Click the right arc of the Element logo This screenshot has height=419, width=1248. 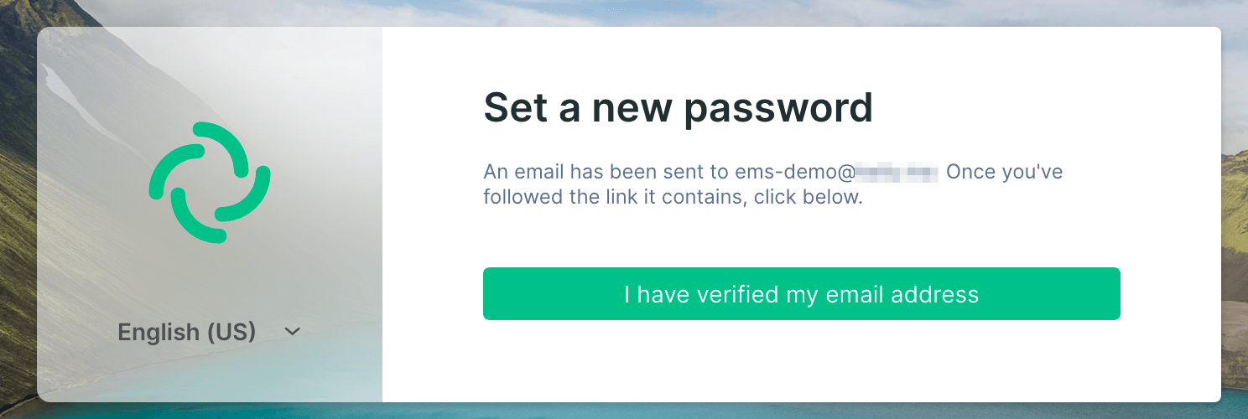(x=248, y=193)
